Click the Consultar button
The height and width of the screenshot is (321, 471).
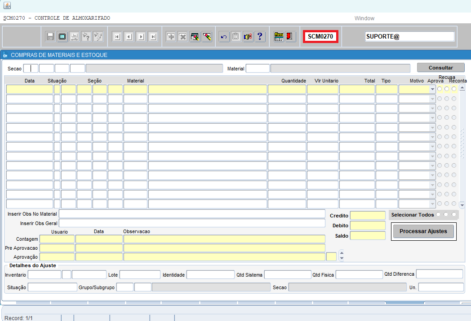(440, 68)
